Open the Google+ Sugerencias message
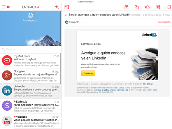This screenshot has width=172, height=129. point(30,76)
